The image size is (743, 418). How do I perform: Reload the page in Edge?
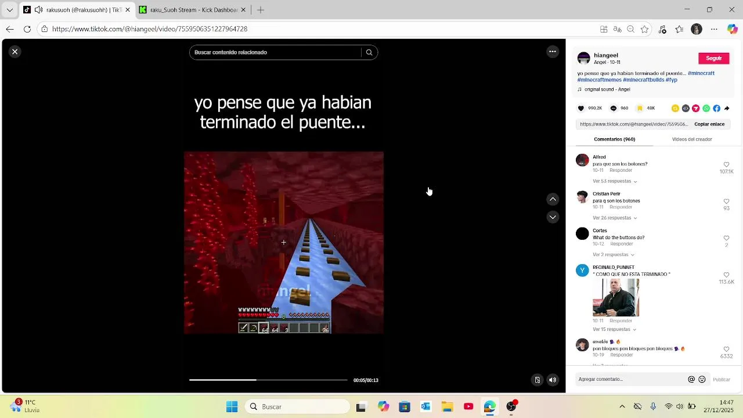pyautogui.click(x=27, y=29)
